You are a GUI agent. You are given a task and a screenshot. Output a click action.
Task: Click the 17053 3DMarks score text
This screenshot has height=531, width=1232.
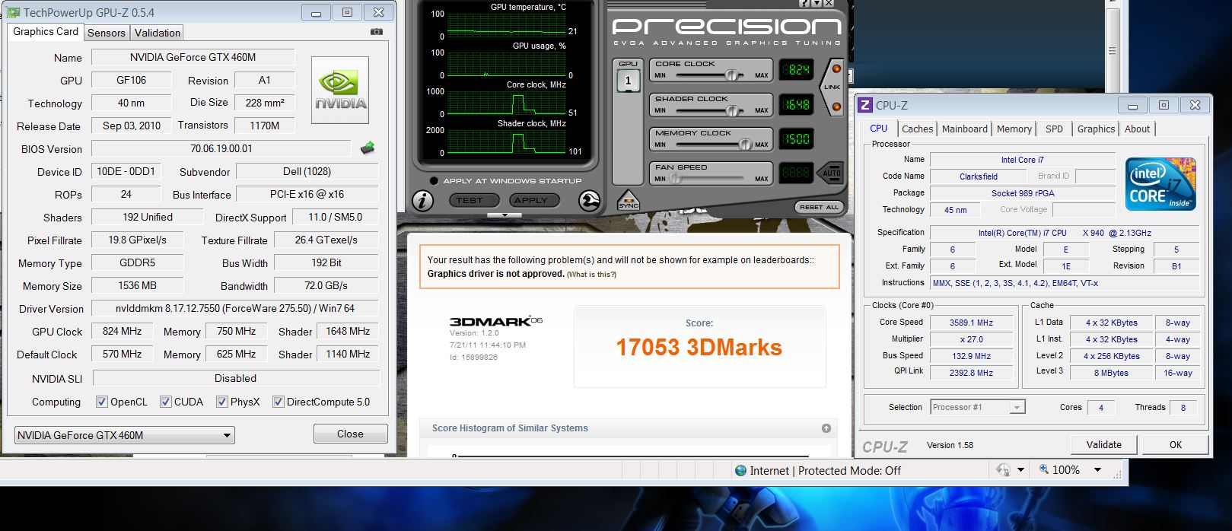click(x=699, y=348)
